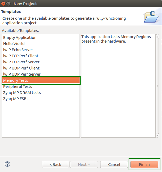Screen dimensions: 162x172
Task: Click the scroll down arrow in description pane
Action: click(157, 136)
